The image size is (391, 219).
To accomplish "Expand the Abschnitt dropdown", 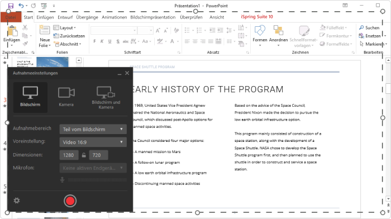I will pyautogui.click(x=68, y=44).
